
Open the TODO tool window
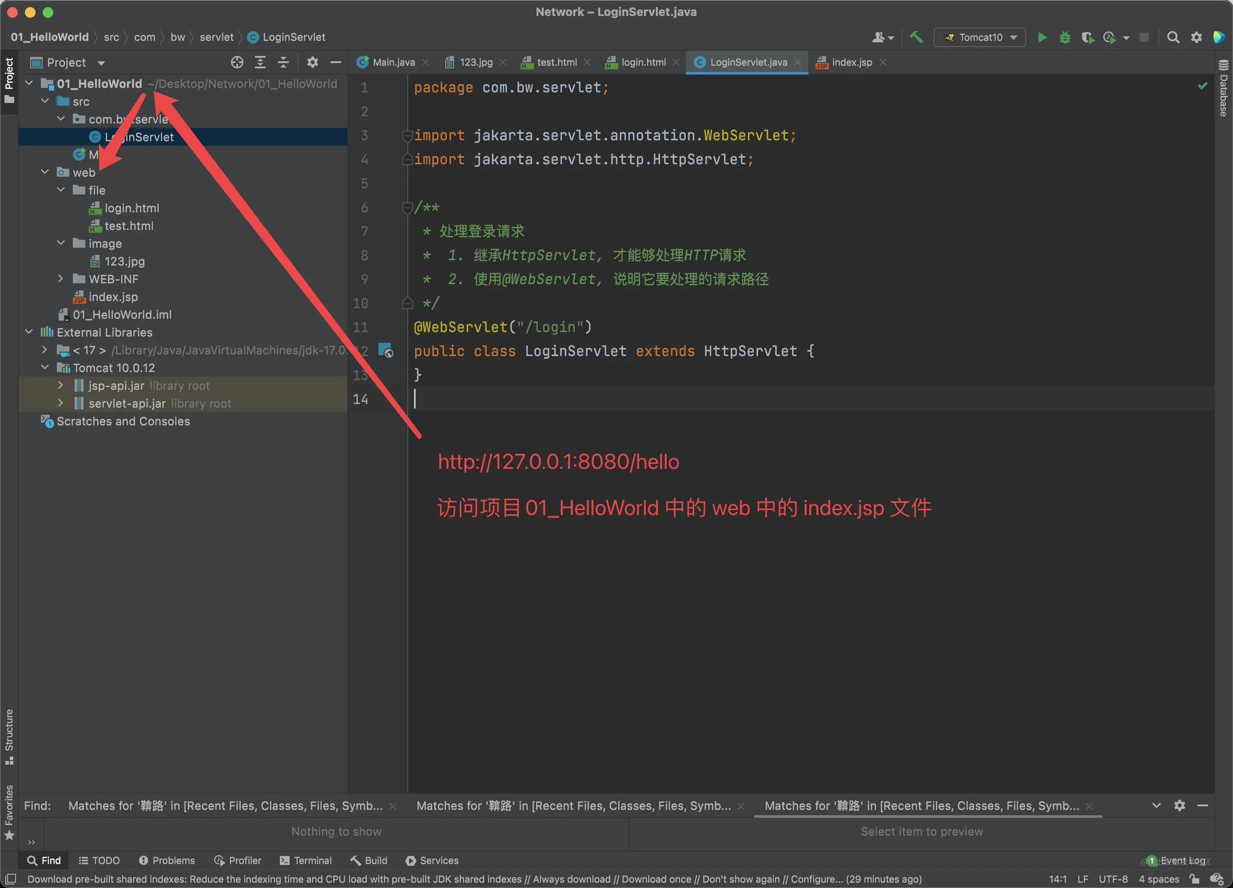(x=99, y=860)
